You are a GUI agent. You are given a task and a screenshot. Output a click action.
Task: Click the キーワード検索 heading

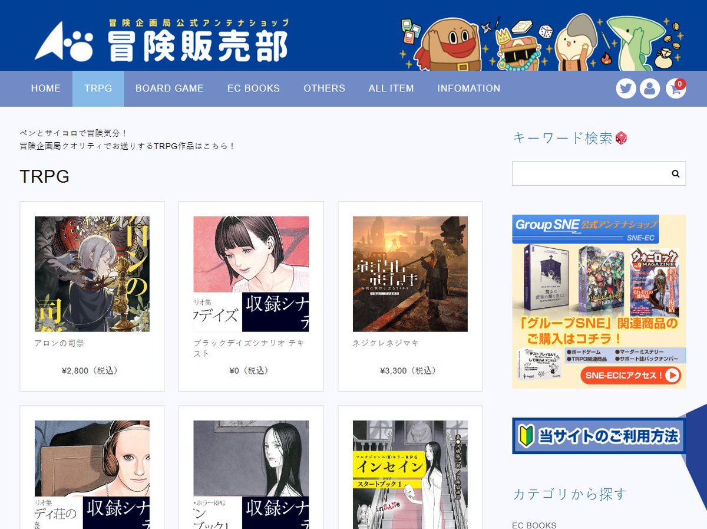click(x=570, y=138)
